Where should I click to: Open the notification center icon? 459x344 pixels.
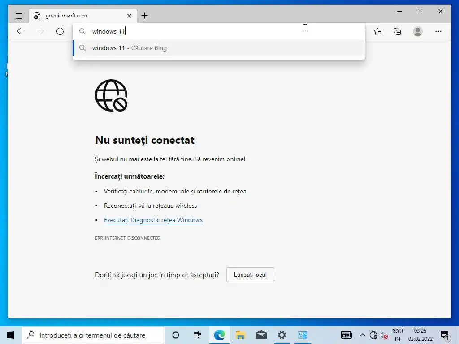(444, 335)
